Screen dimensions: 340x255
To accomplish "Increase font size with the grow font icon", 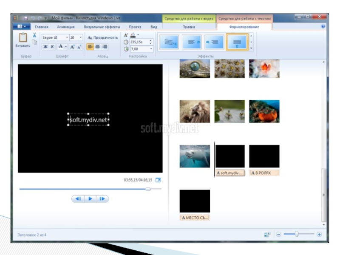I will pyautogui.click(x=72, y=47).
